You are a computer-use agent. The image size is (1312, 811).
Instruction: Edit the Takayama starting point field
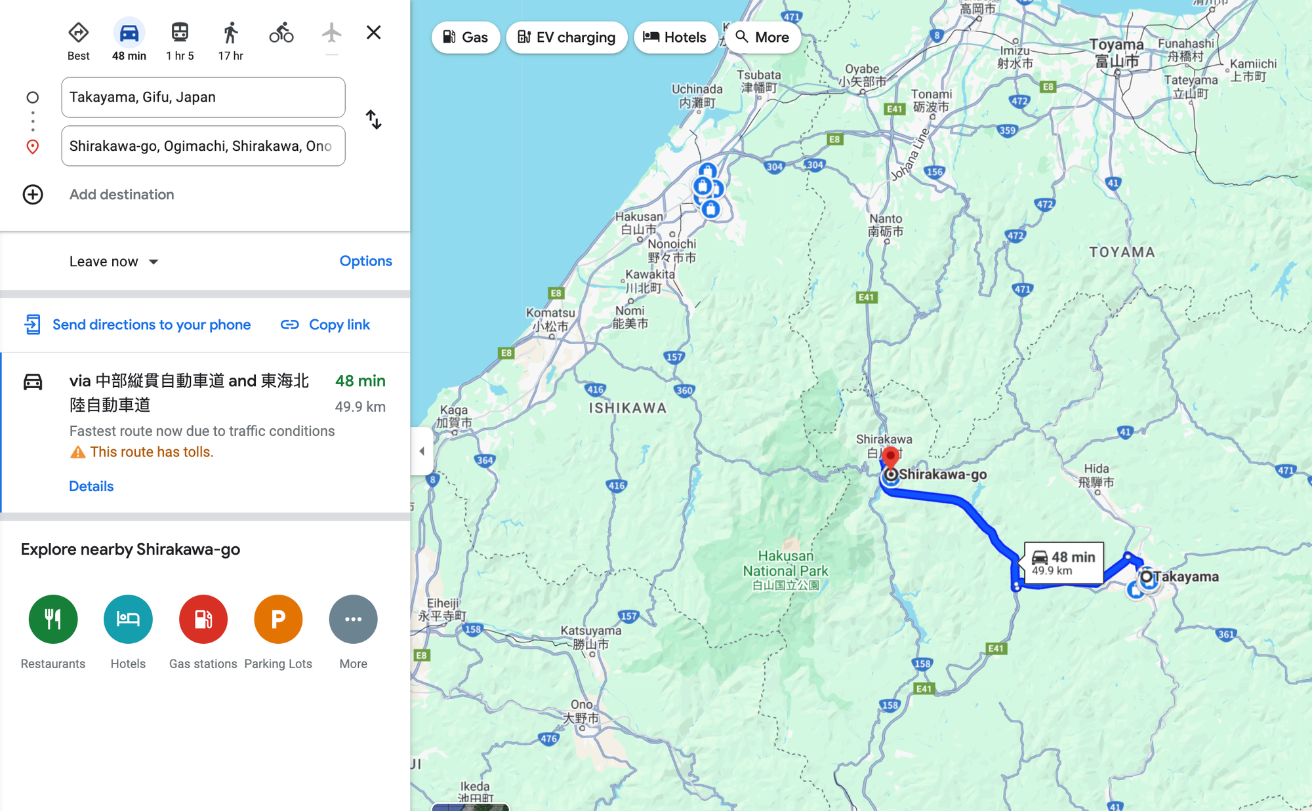[x=203, y=98]
